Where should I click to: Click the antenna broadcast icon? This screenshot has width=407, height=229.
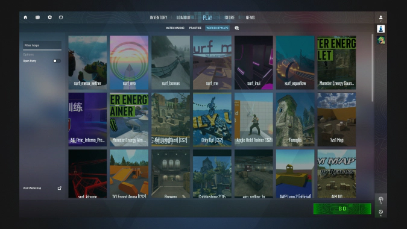pyautogui.click(x=381, y=199)
